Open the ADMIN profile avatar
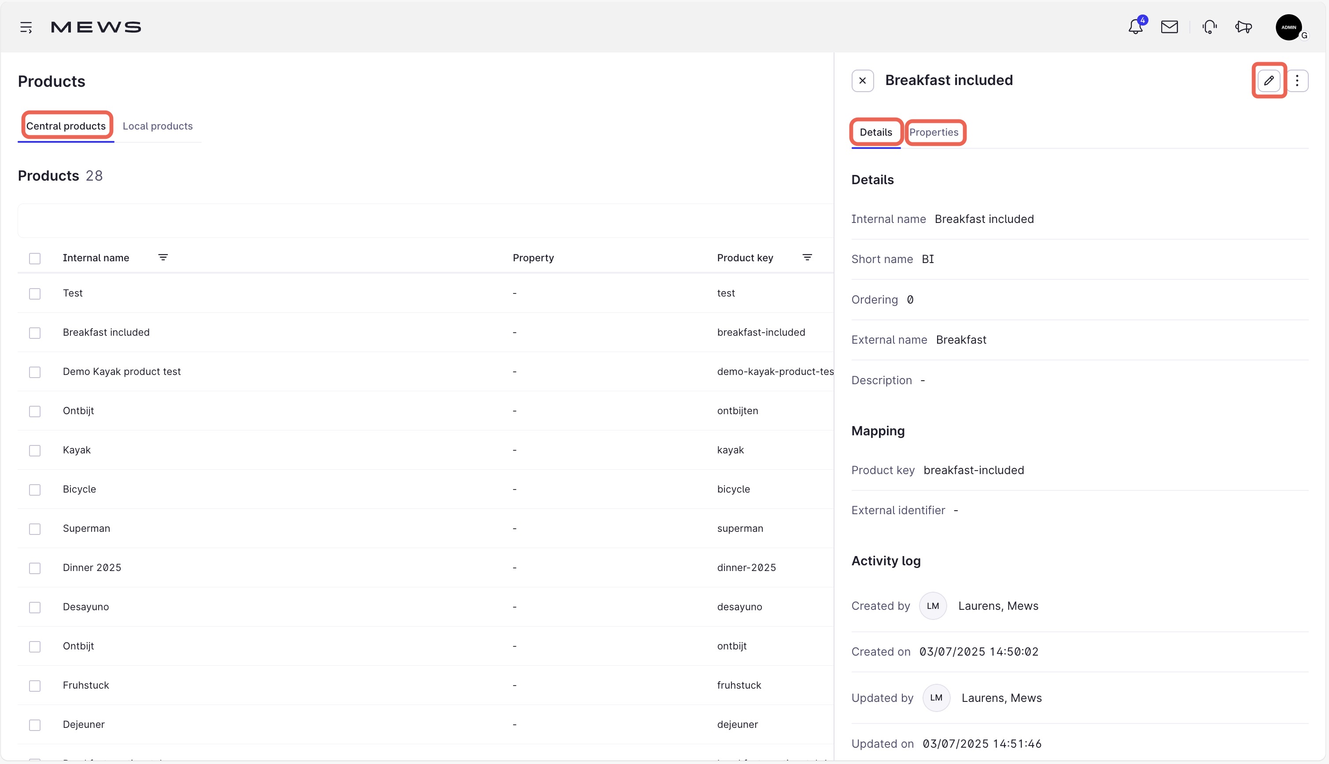This screenshot has width=1329, height=764. (x=1289, y=27)
